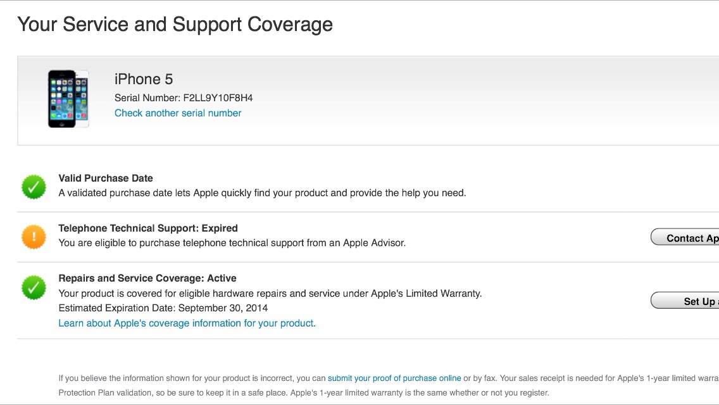Click the Telephone Technical Support: Expired heading
The image size is (719, 405).
pyautogui.click(x=148, y=228)
